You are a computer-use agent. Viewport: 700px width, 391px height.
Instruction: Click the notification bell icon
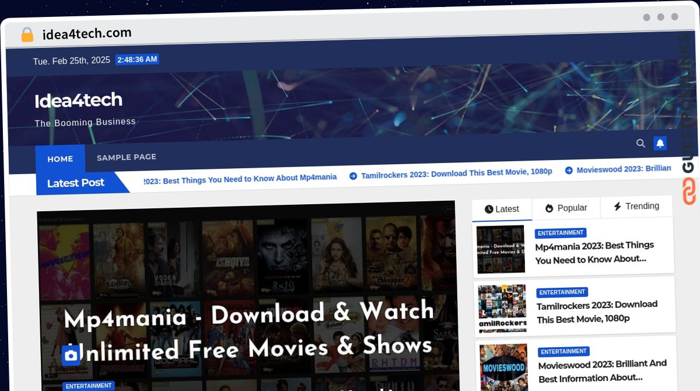[x=660, y=143]
